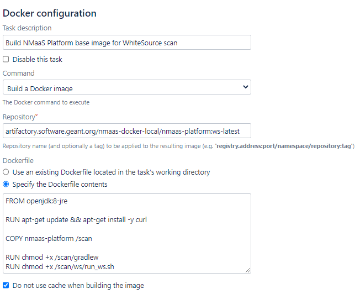This screenshot has width=360, height=294.
Task: Click 'Use an existing Dockerfile located' label text
Action: click(111, 172)
